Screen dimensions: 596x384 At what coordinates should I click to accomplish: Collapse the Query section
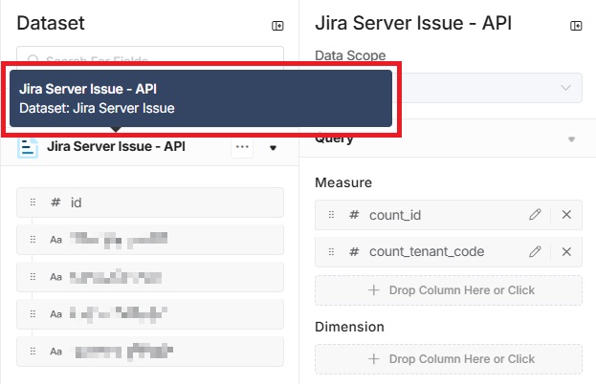[x=571, y=139]
